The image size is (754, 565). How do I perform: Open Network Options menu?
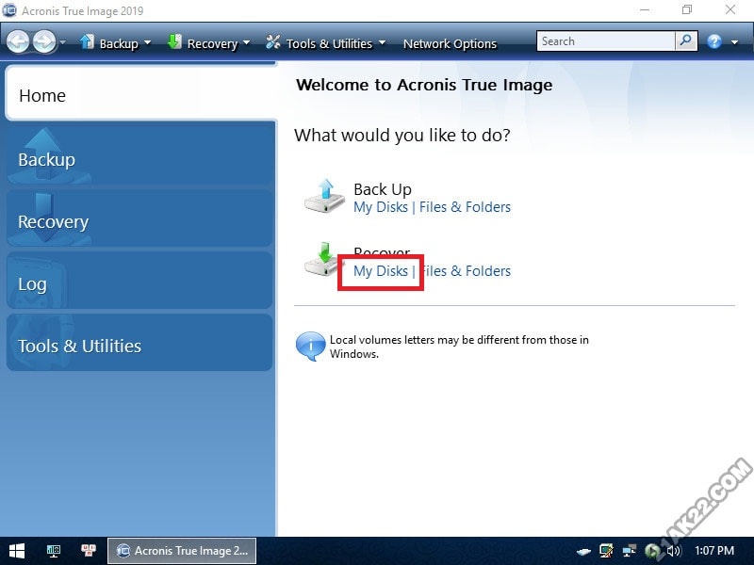point(450,43)
